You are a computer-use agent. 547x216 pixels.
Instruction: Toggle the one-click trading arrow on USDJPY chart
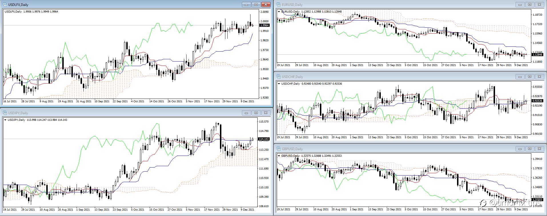coord(5,120)
